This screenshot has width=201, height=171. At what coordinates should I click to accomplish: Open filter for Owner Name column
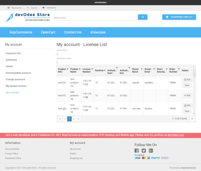pyautogui.click(x=141, y=69)
